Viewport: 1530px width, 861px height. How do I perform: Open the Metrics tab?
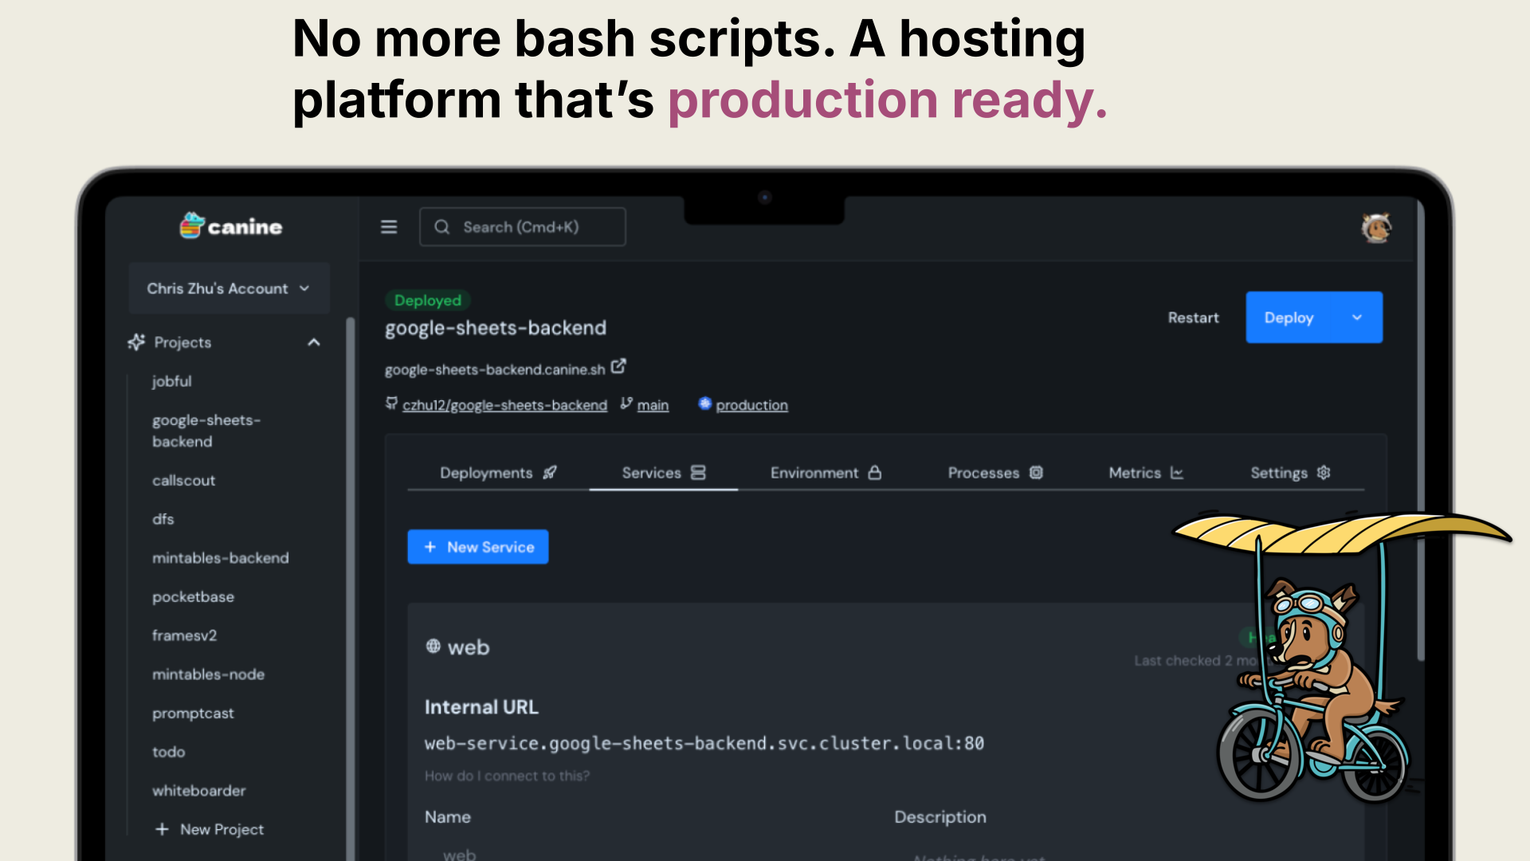pos(1146,473)
